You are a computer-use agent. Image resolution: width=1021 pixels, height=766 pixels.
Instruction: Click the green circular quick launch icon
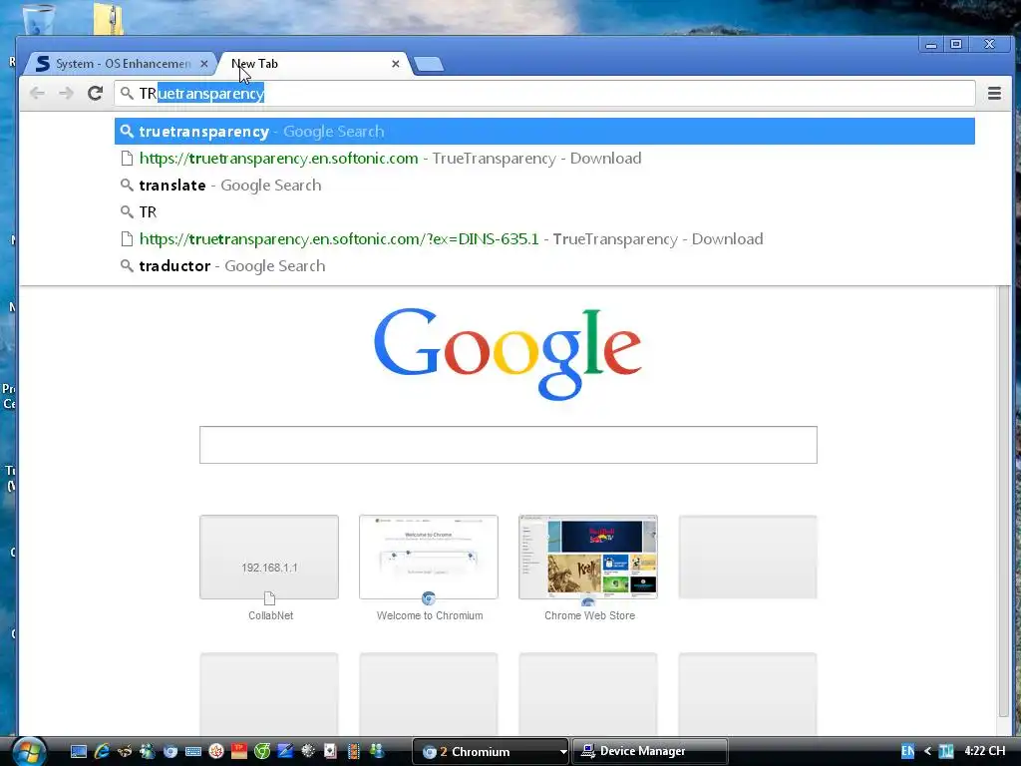[x=262, y=752]
